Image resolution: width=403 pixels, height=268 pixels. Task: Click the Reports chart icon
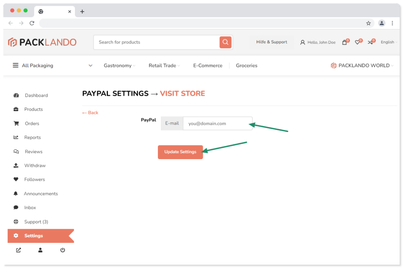click(16, 137)
